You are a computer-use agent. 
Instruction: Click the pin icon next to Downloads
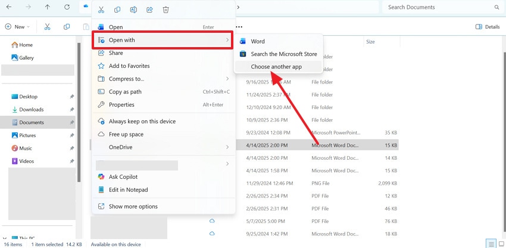coord(71,110)
